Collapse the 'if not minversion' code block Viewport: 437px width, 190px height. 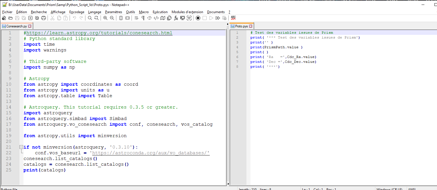tap(21, 147)
